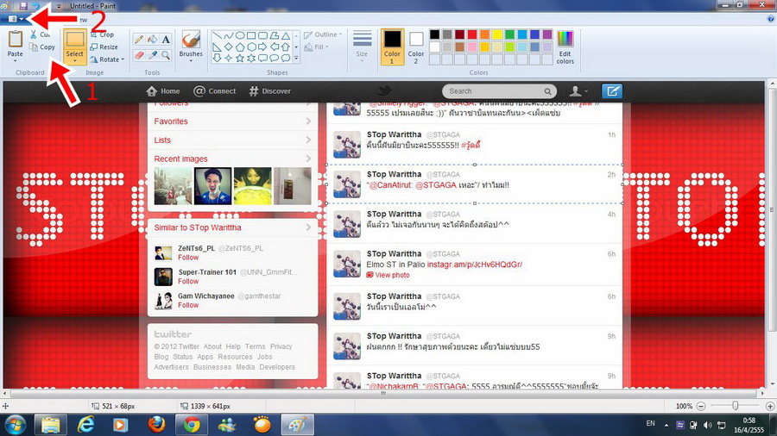Open the shape Outline dropdown

[x=323, y=34]
